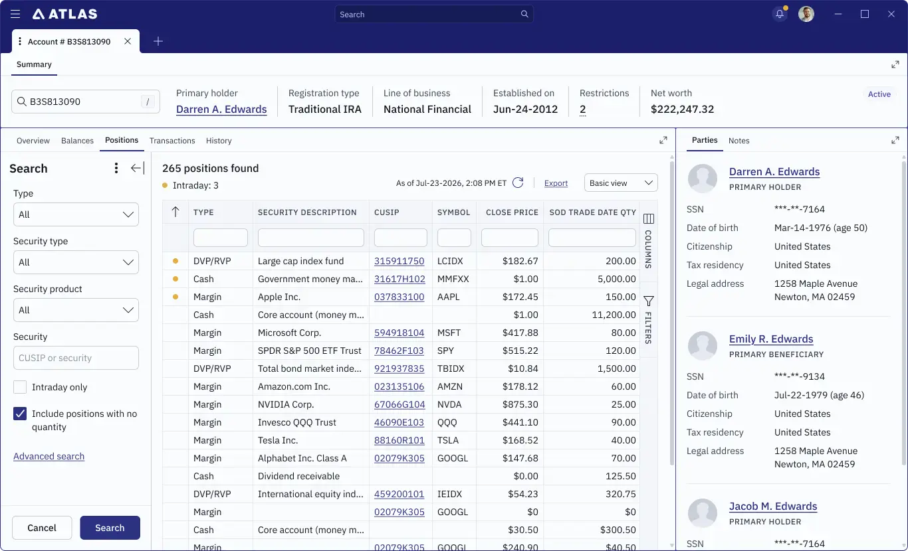This screenshot has width=908, height=551.
Task: Sort by Close Price column header
Action: [x=512, y=212]
